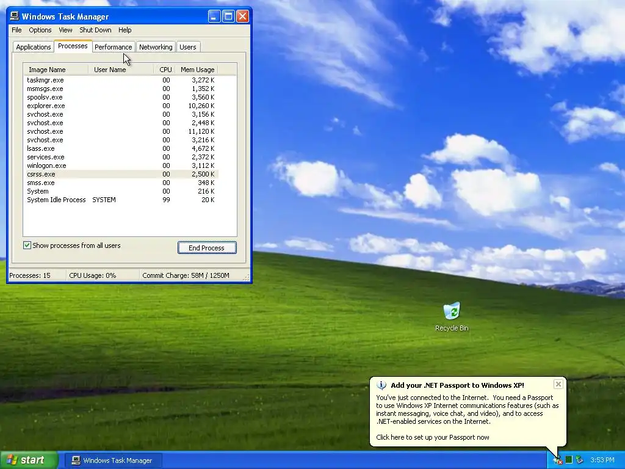Open the File menu
The width and height of the screenshot is (625, 469).
[x=16, y=30]
